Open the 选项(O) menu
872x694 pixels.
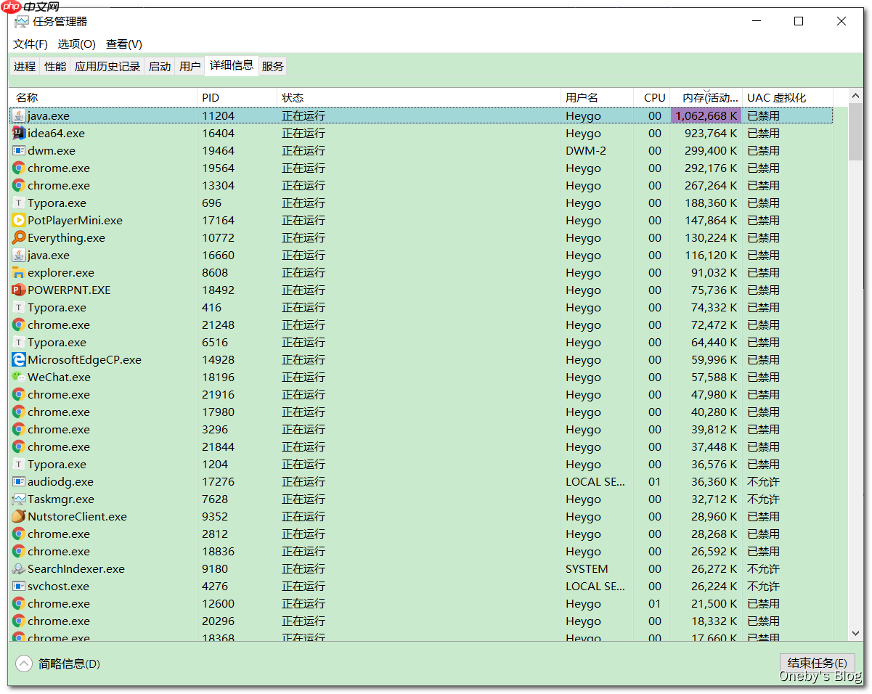[76, 44]
